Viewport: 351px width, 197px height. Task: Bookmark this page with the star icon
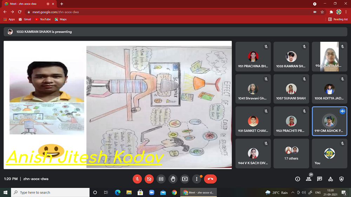[x=322, y=12]
